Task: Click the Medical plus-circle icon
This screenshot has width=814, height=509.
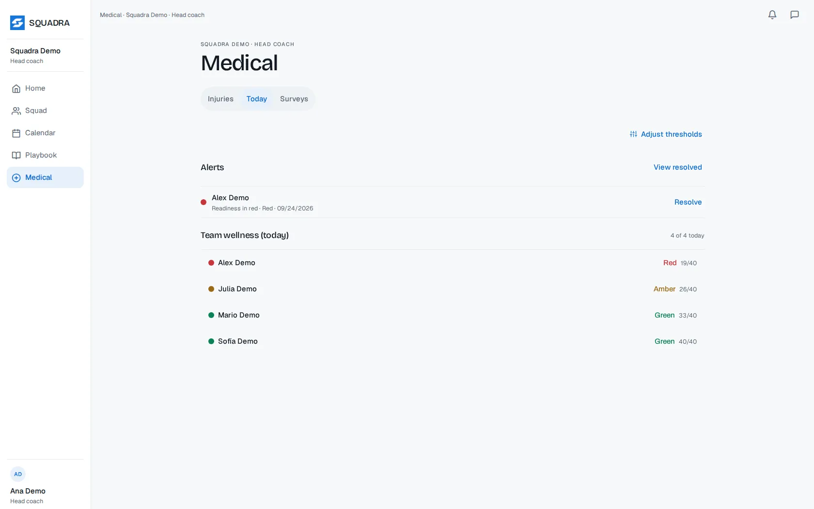Action: [x=16, y=177]
